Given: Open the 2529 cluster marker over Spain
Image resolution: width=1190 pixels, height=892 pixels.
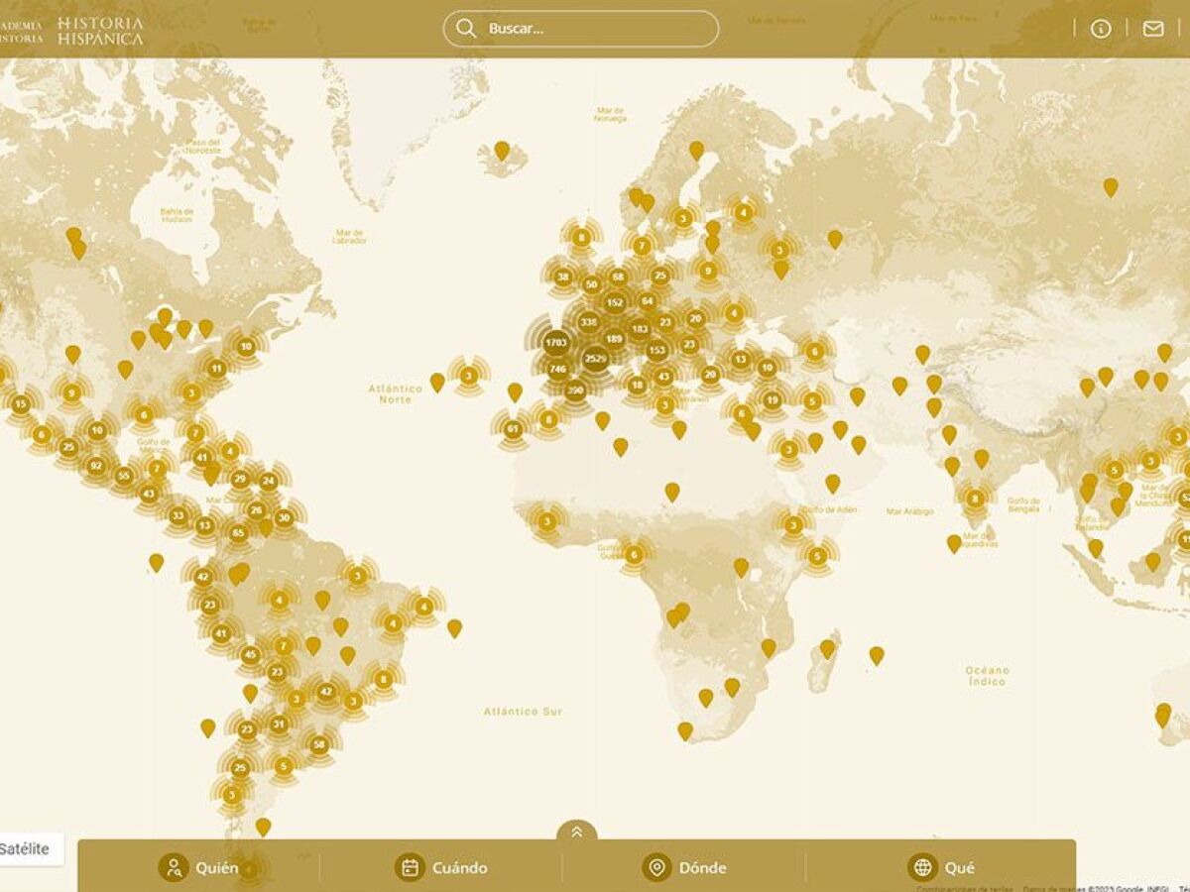Looking at the screenshot, I should click(595, 358).
